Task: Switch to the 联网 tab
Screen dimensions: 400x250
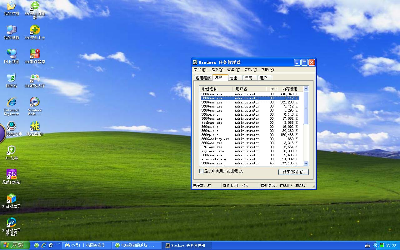Action: point(250,78)
